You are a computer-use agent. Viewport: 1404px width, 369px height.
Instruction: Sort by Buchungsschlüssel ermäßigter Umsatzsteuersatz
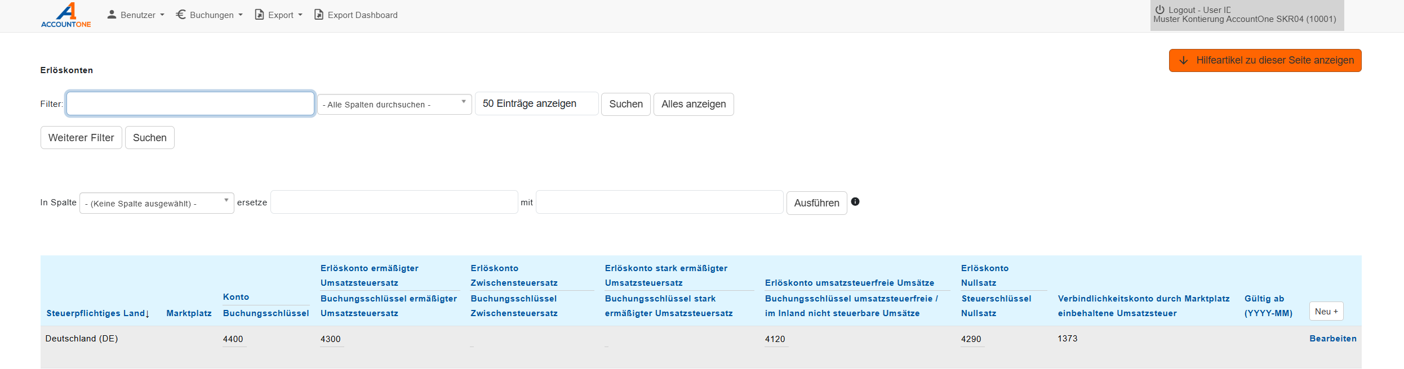tap(389, 306)
